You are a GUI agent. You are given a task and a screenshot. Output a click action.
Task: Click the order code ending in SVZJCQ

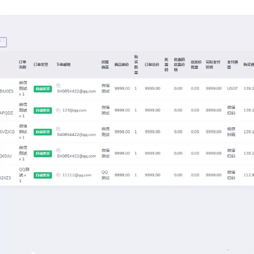(7, 132)
